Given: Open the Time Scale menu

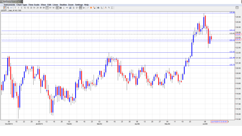Looking at the screenshot, I should 34,5.
